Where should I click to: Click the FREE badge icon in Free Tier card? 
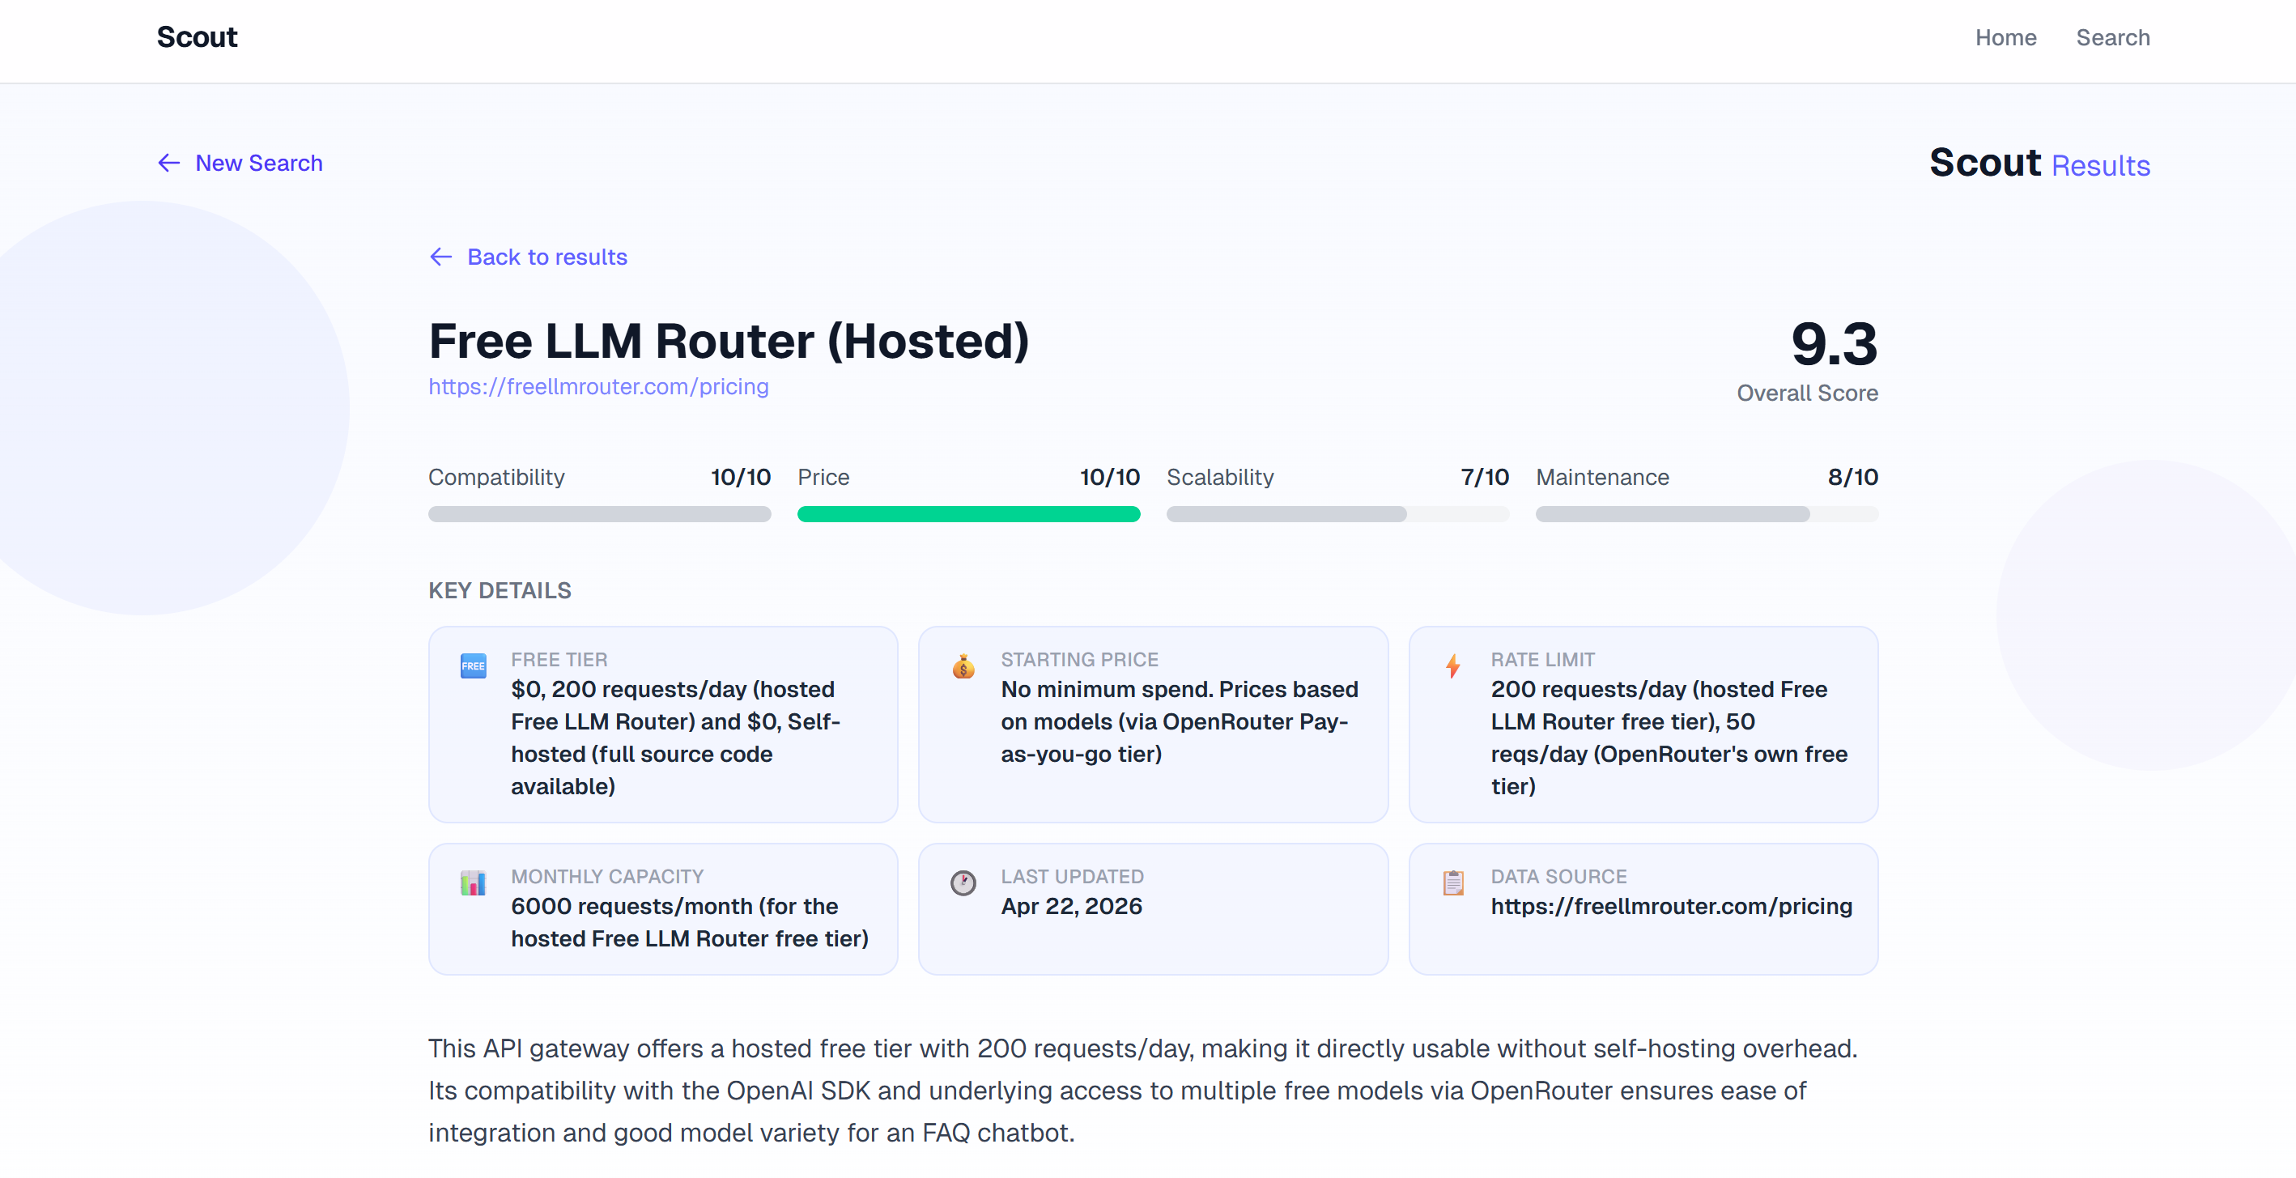pos(472,666)
